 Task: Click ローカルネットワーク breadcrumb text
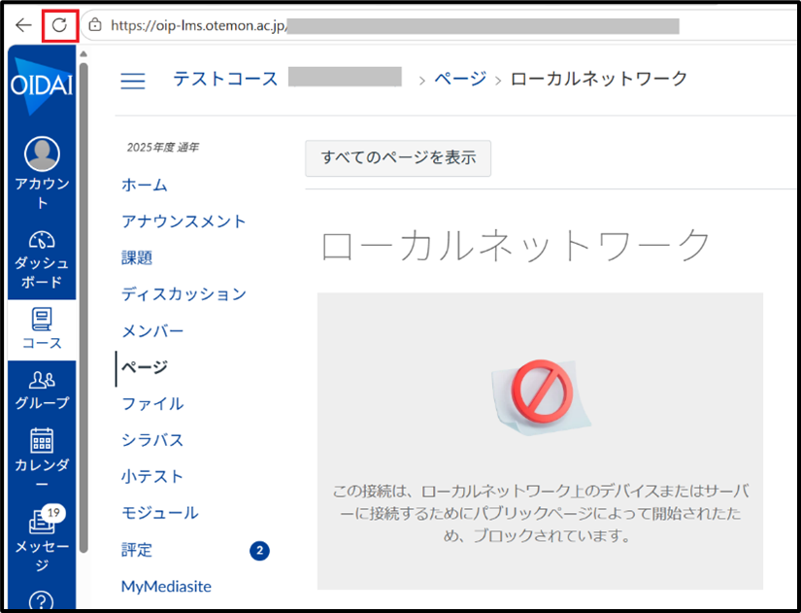pyautogui.click(x=599, y=79)
